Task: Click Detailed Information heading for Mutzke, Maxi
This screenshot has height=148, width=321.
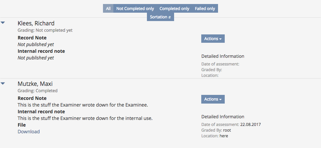Action: [223, 117]
